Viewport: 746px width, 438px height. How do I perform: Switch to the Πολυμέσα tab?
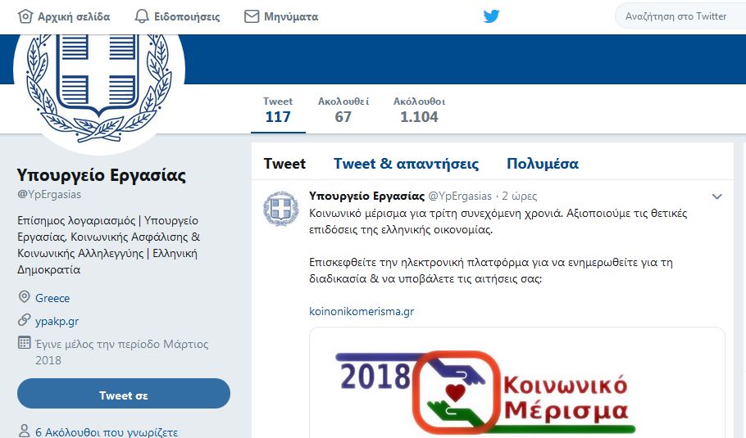point(543,164)
